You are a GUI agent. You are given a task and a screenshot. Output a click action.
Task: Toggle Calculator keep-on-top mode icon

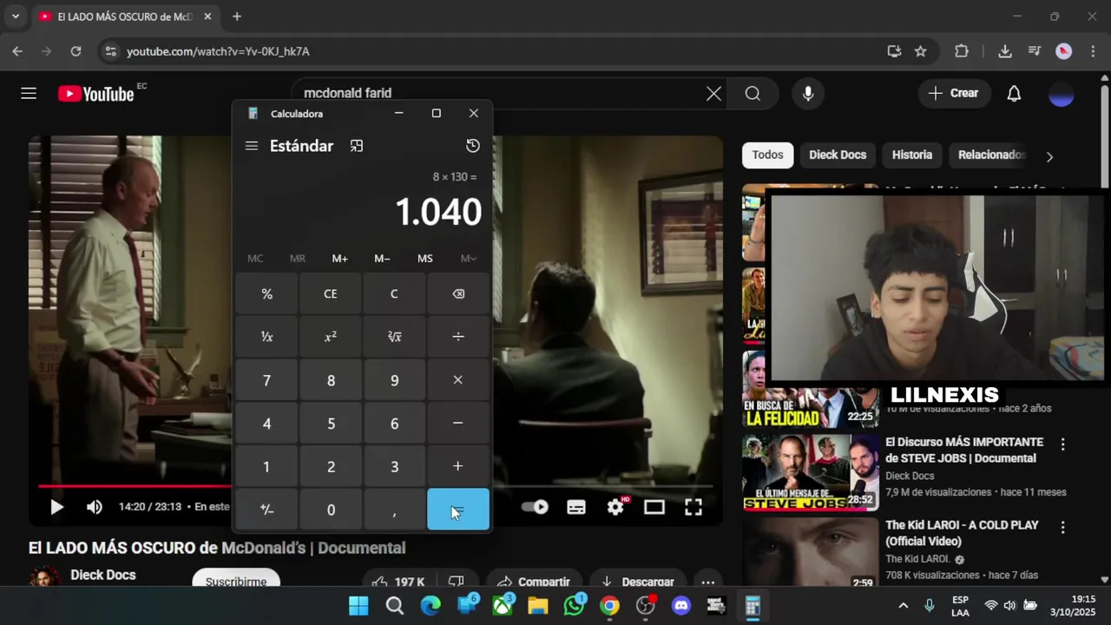(x=357, y=146)
